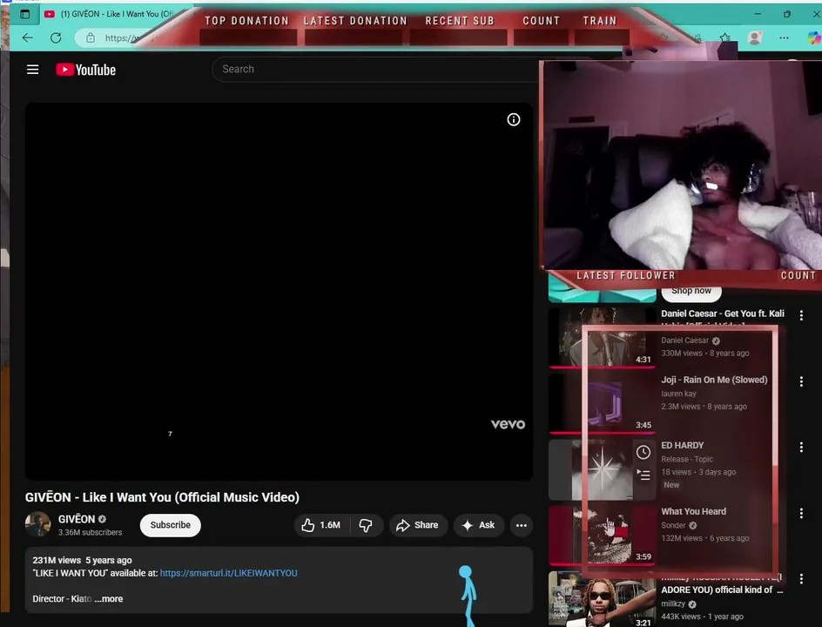Open options menu for What You Heard
The height and width of the screenshot is (627, 822).
pos(801,513)
